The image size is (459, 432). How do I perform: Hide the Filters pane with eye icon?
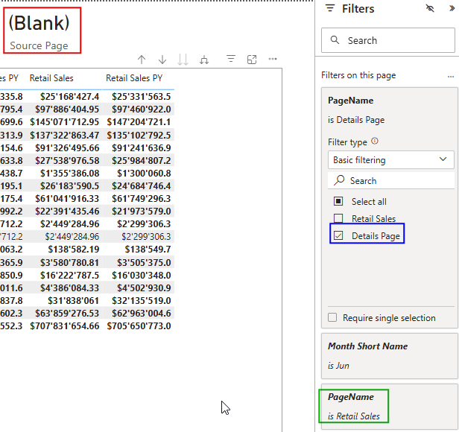click(x=429, y=9)
